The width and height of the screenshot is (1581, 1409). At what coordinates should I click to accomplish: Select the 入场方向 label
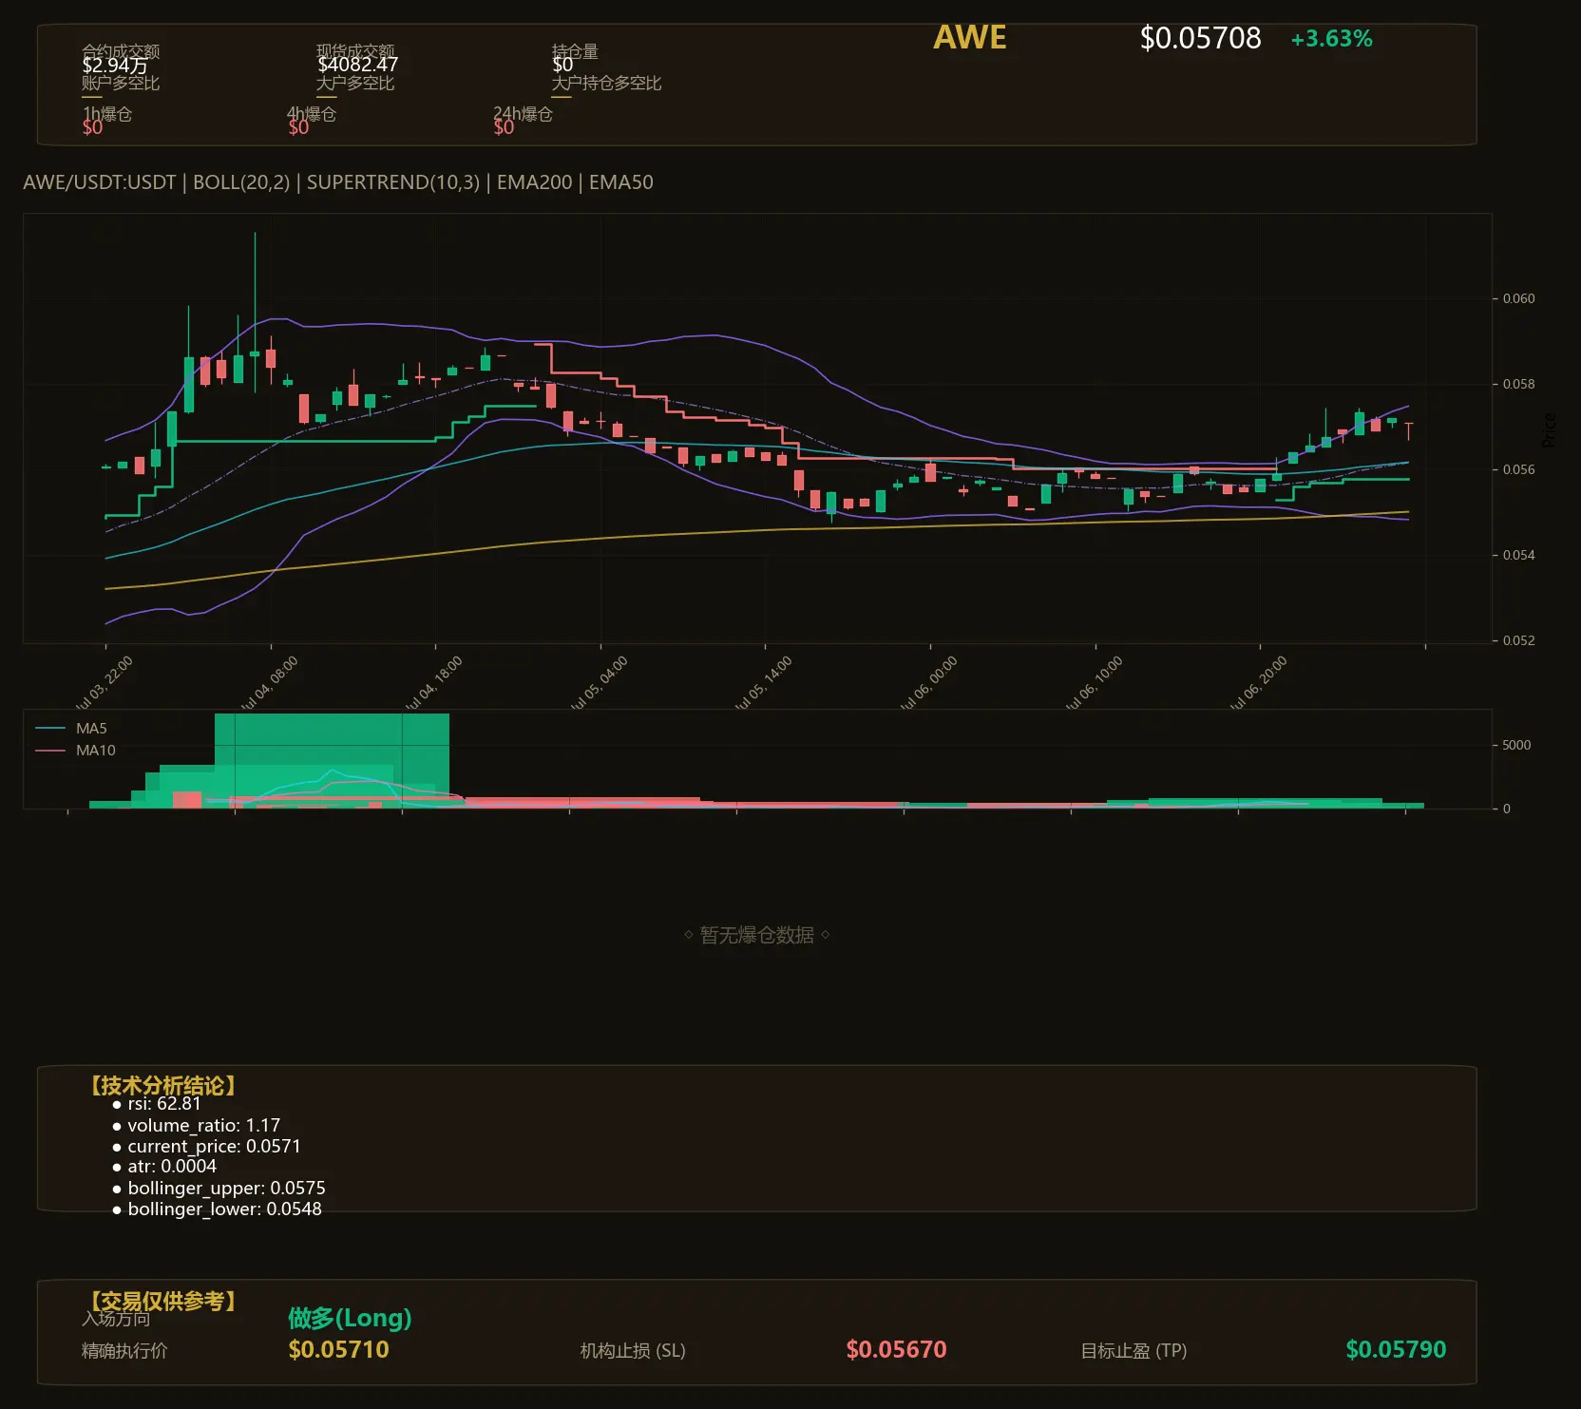116,1318
